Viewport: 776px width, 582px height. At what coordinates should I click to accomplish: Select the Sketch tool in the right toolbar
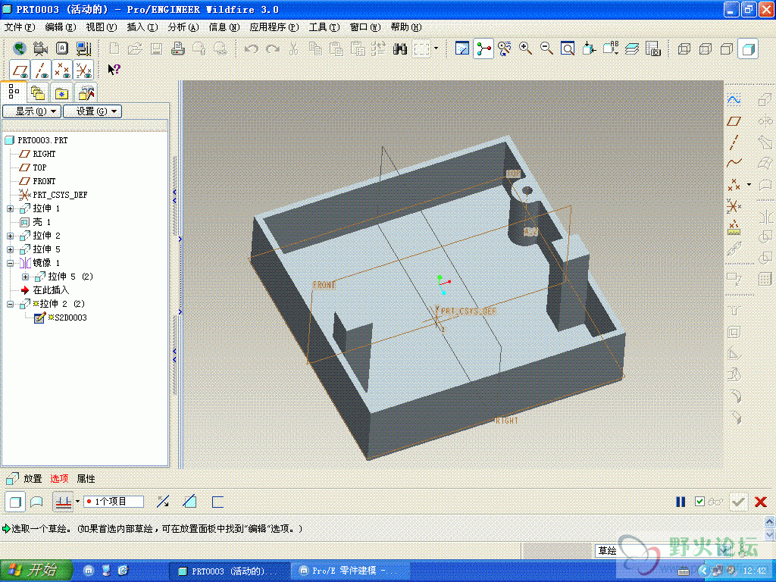(x=734, y=100)
